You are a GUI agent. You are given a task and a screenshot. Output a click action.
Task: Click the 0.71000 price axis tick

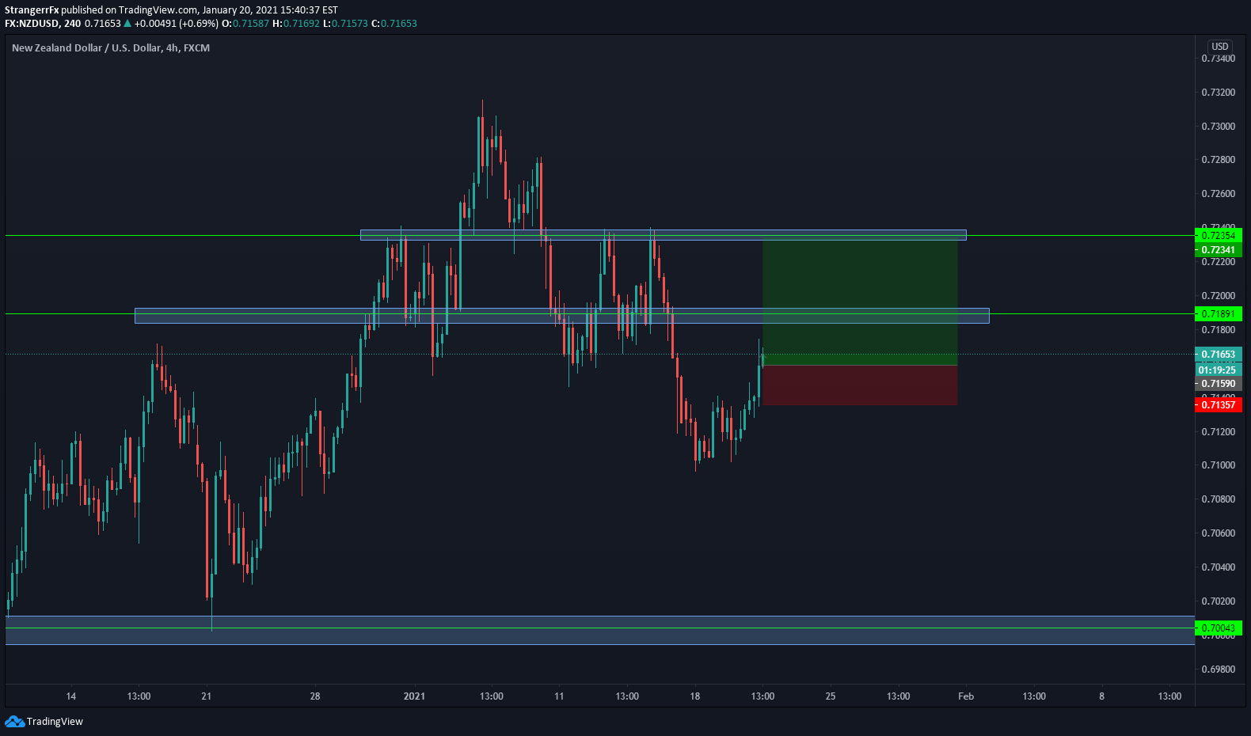pos(1218,465)
